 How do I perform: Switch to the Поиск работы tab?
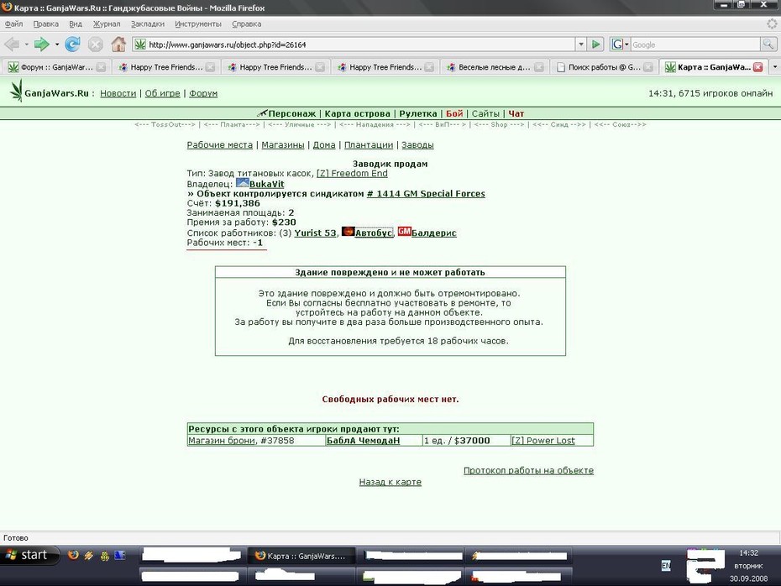click(603, 67)
